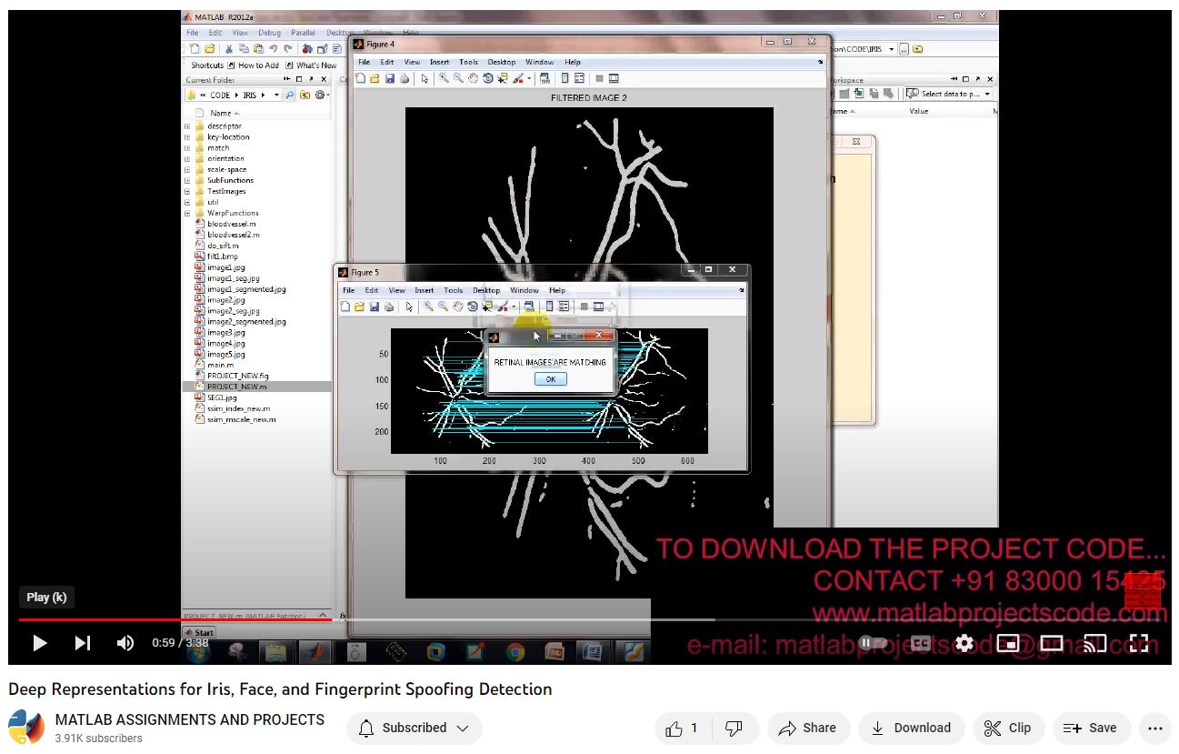This screenshot has height=754, width=1179.
Task: Click the red video progress bar
Action: (173, 619)
